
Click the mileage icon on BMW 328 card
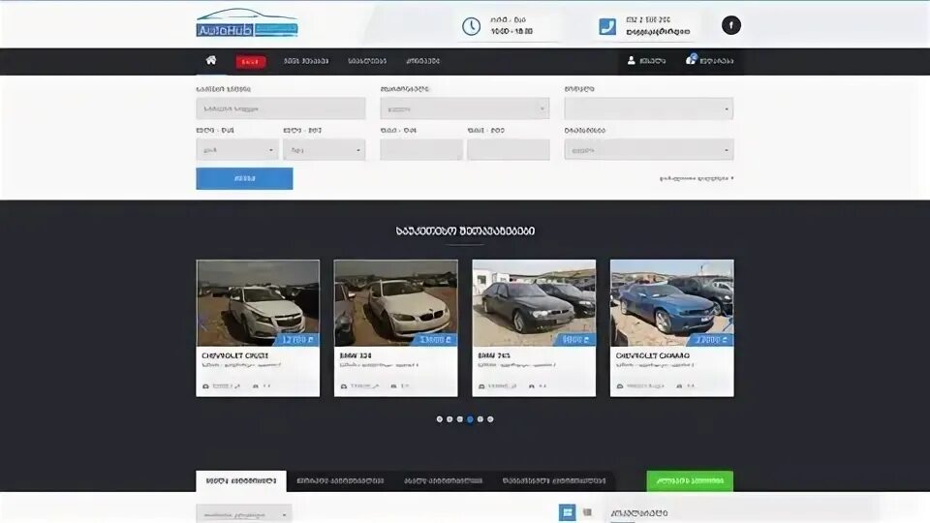pyautogui.click(x=344, y=386)
